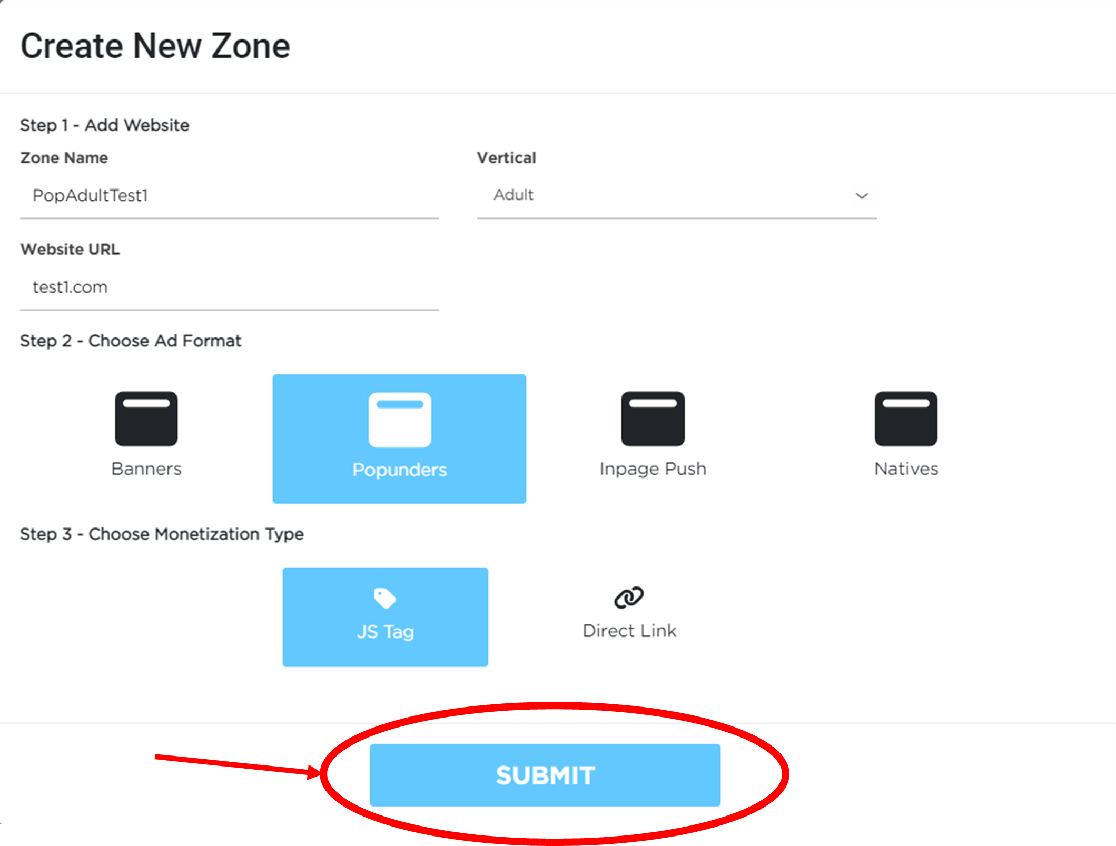Pick the Inpage Push format icon

(x=653, y=419)
